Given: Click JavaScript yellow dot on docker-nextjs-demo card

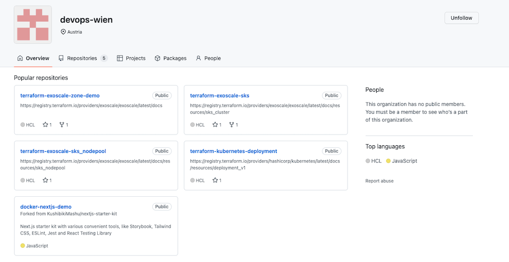Looking at the screenshot, I should (23, 246).
